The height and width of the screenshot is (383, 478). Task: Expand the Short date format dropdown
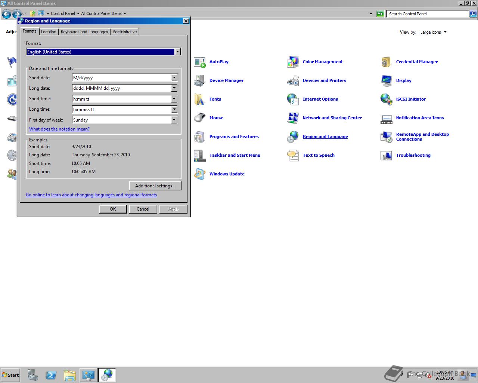click(x=174, y=78)
